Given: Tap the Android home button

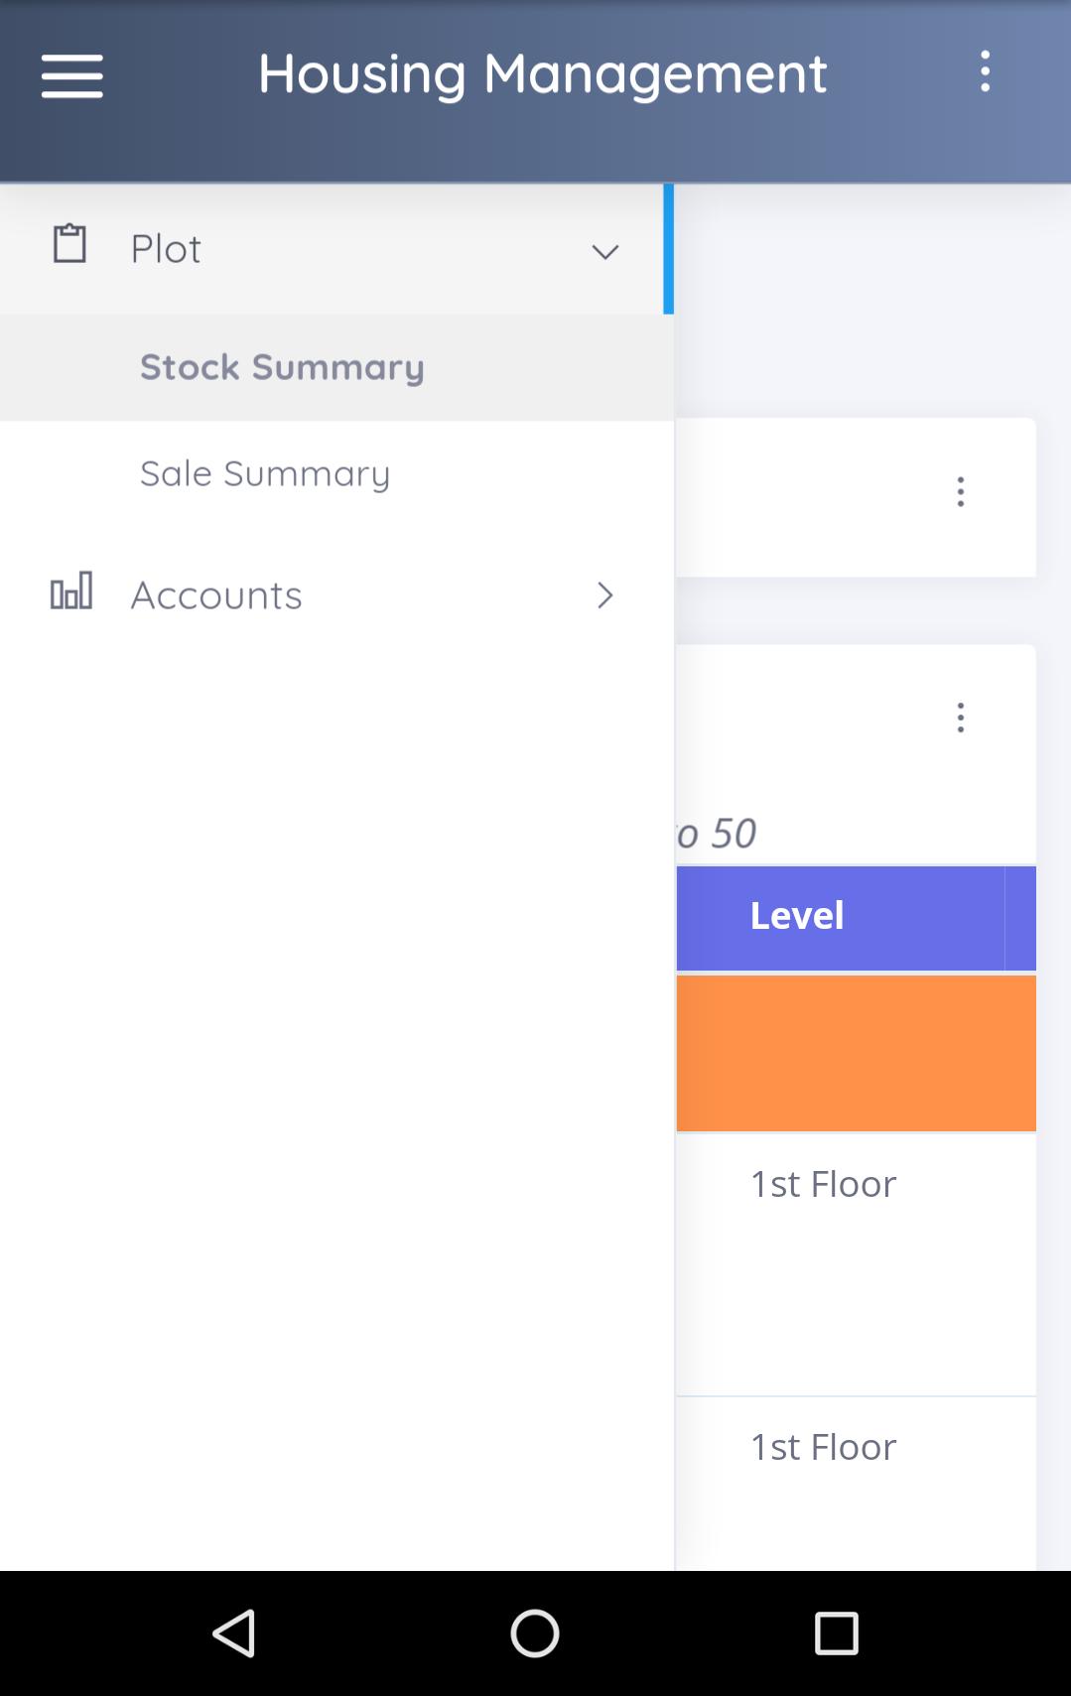Looking at the screenshot, I should coord(535,1633).
